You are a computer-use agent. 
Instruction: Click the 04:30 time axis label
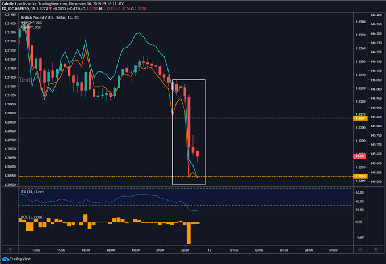click(x=284, y=250)
